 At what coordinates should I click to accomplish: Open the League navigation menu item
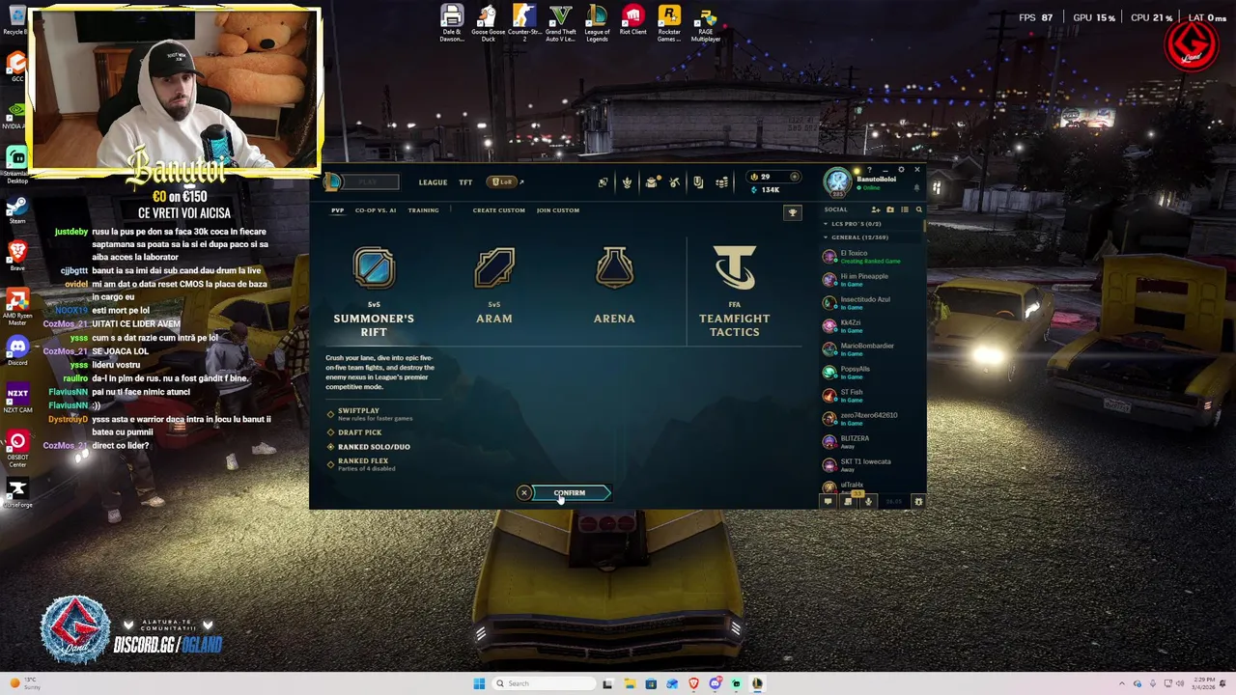433,182
